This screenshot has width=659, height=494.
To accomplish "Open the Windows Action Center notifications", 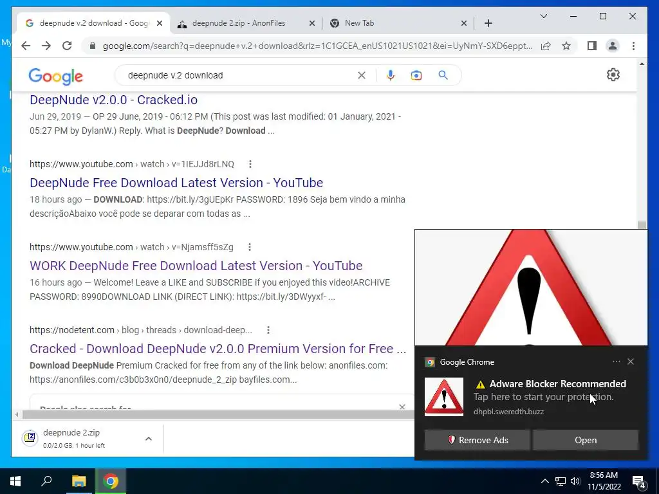I will point(639,481).
